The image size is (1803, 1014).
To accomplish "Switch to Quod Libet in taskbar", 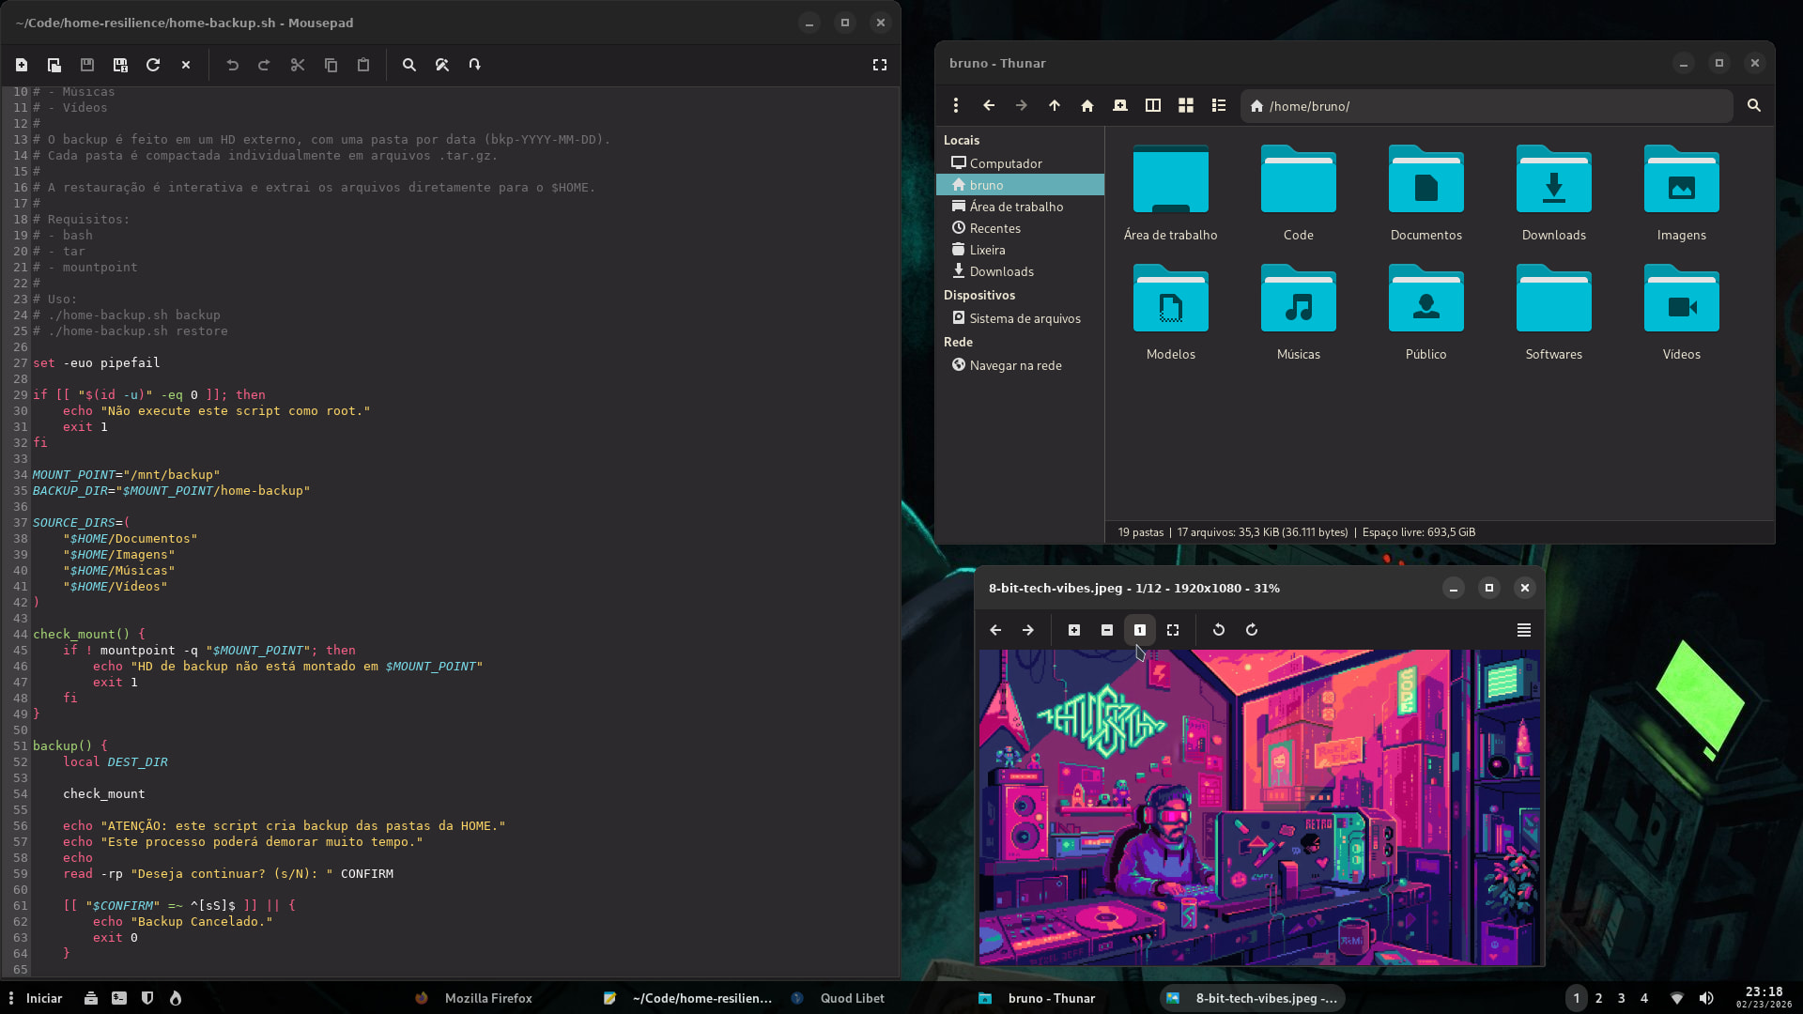I will (852, 998).
